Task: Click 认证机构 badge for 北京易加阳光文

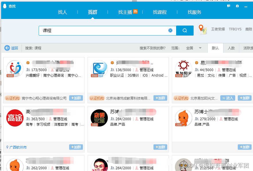Action: (x=181, y=98)
